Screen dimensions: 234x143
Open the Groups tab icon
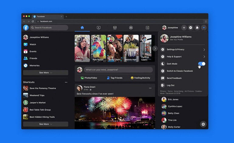click(x=131, y=28)
